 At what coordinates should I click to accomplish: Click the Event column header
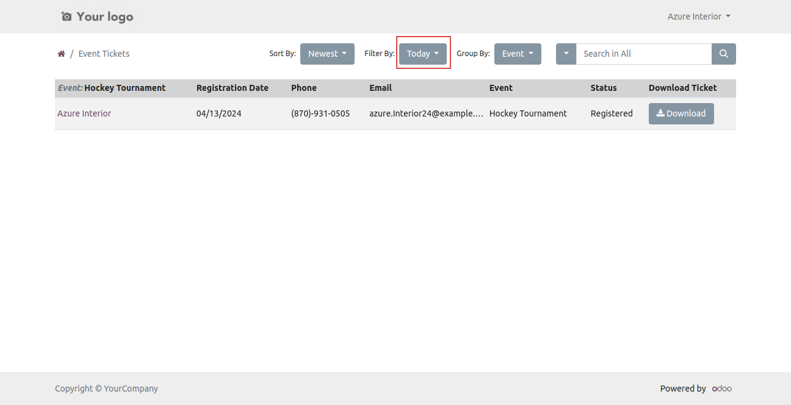coord(501,88)
